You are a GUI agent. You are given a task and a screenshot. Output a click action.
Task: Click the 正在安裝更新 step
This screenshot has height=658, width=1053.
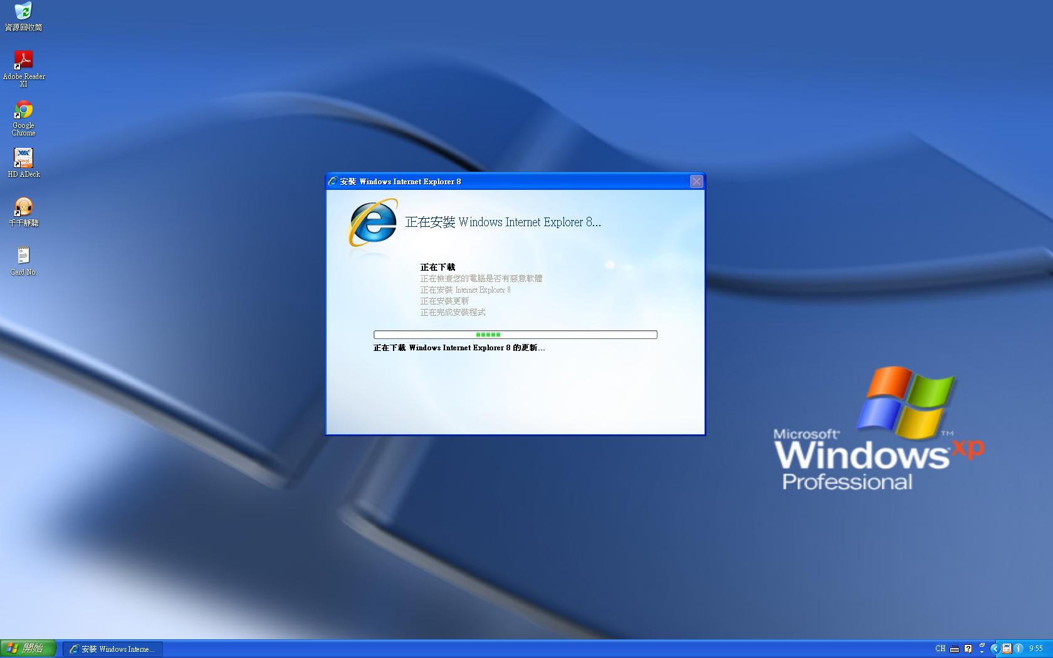coord(444,301)
